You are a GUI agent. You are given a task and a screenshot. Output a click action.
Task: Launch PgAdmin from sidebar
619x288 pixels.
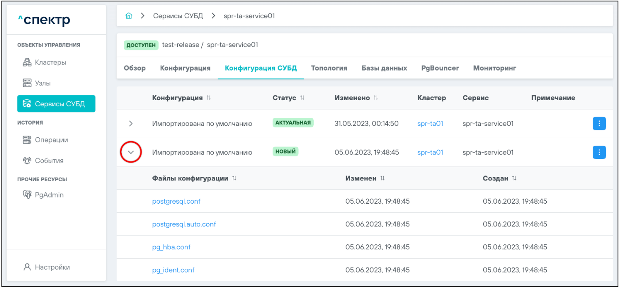[x=49, y=195]
